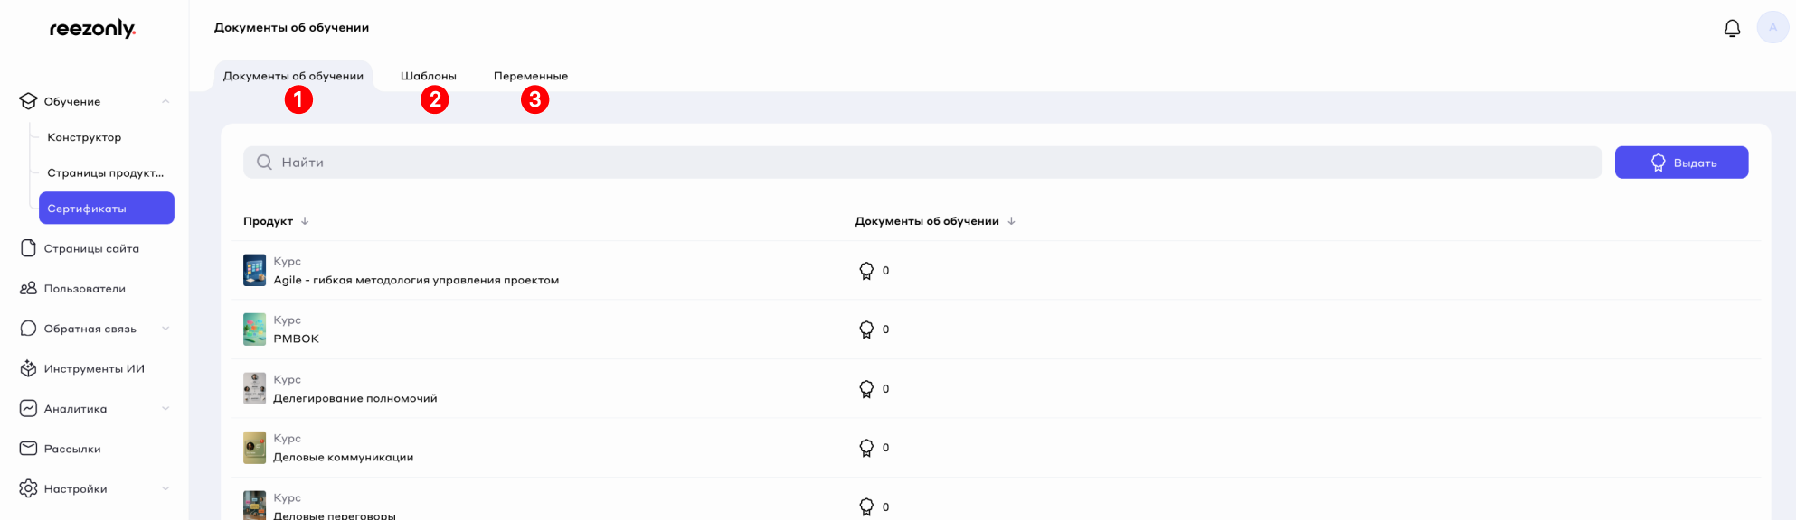The image size is (1796, 520).
Task: Open Конструктор in the sidebar
Action: tap(84, 137)
